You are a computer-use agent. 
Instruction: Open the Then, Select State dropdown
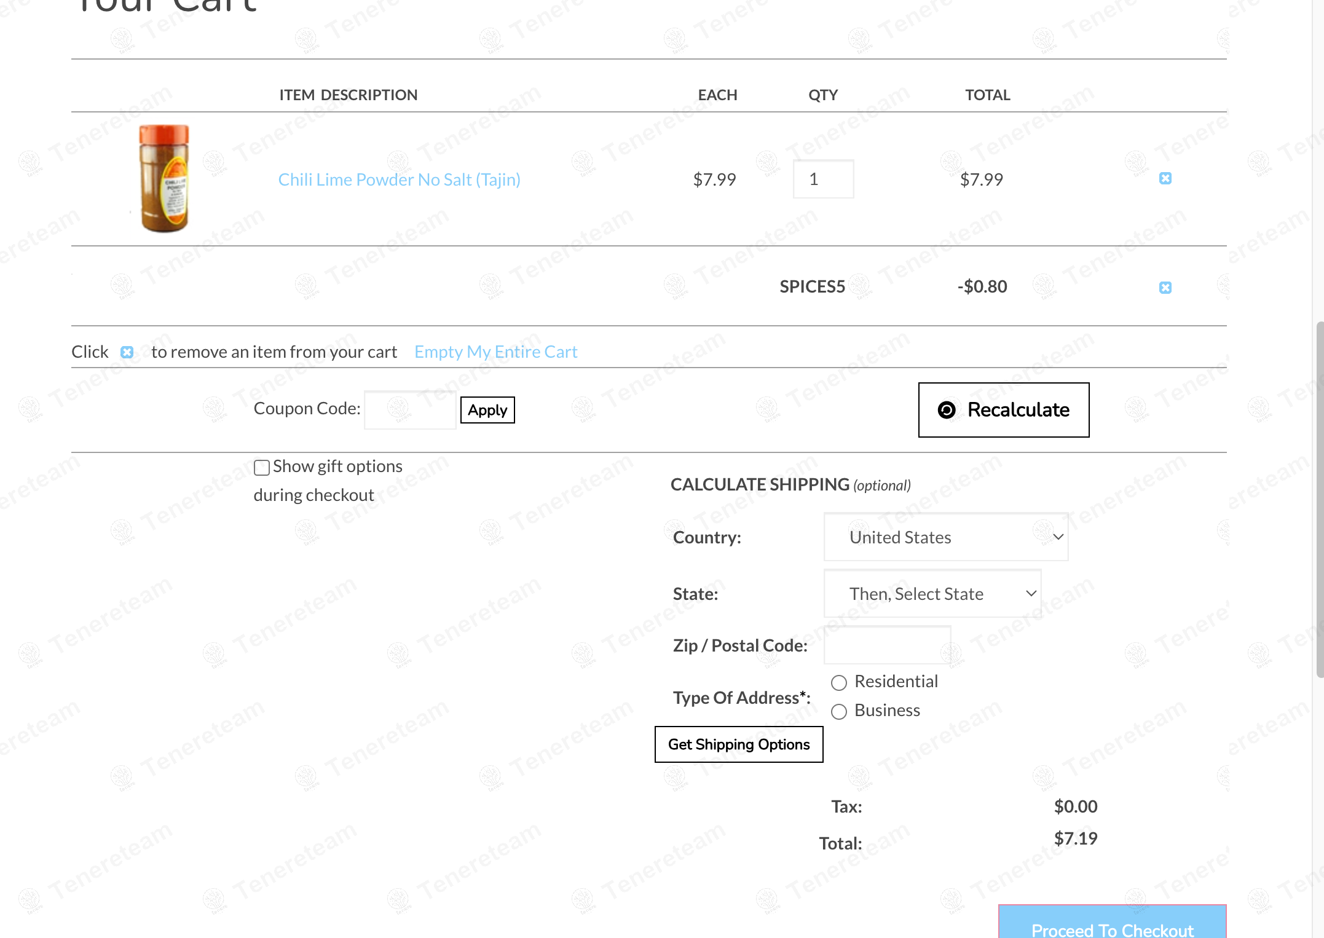tap(932, 593)
